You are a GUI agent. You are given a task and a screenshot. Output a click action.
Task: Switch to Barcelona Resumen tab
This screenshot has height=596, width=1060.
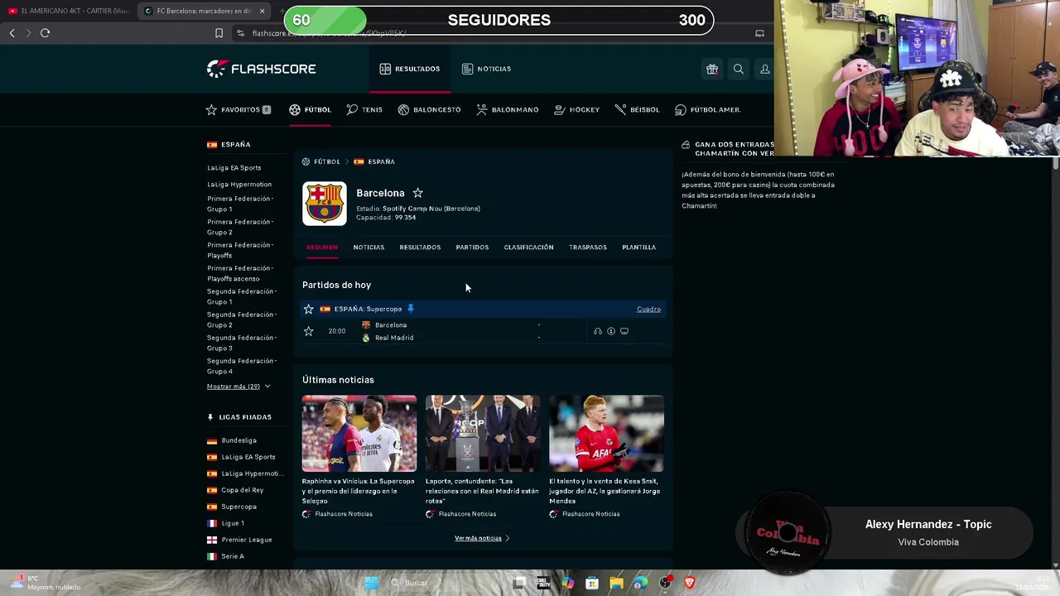(322, 248)
